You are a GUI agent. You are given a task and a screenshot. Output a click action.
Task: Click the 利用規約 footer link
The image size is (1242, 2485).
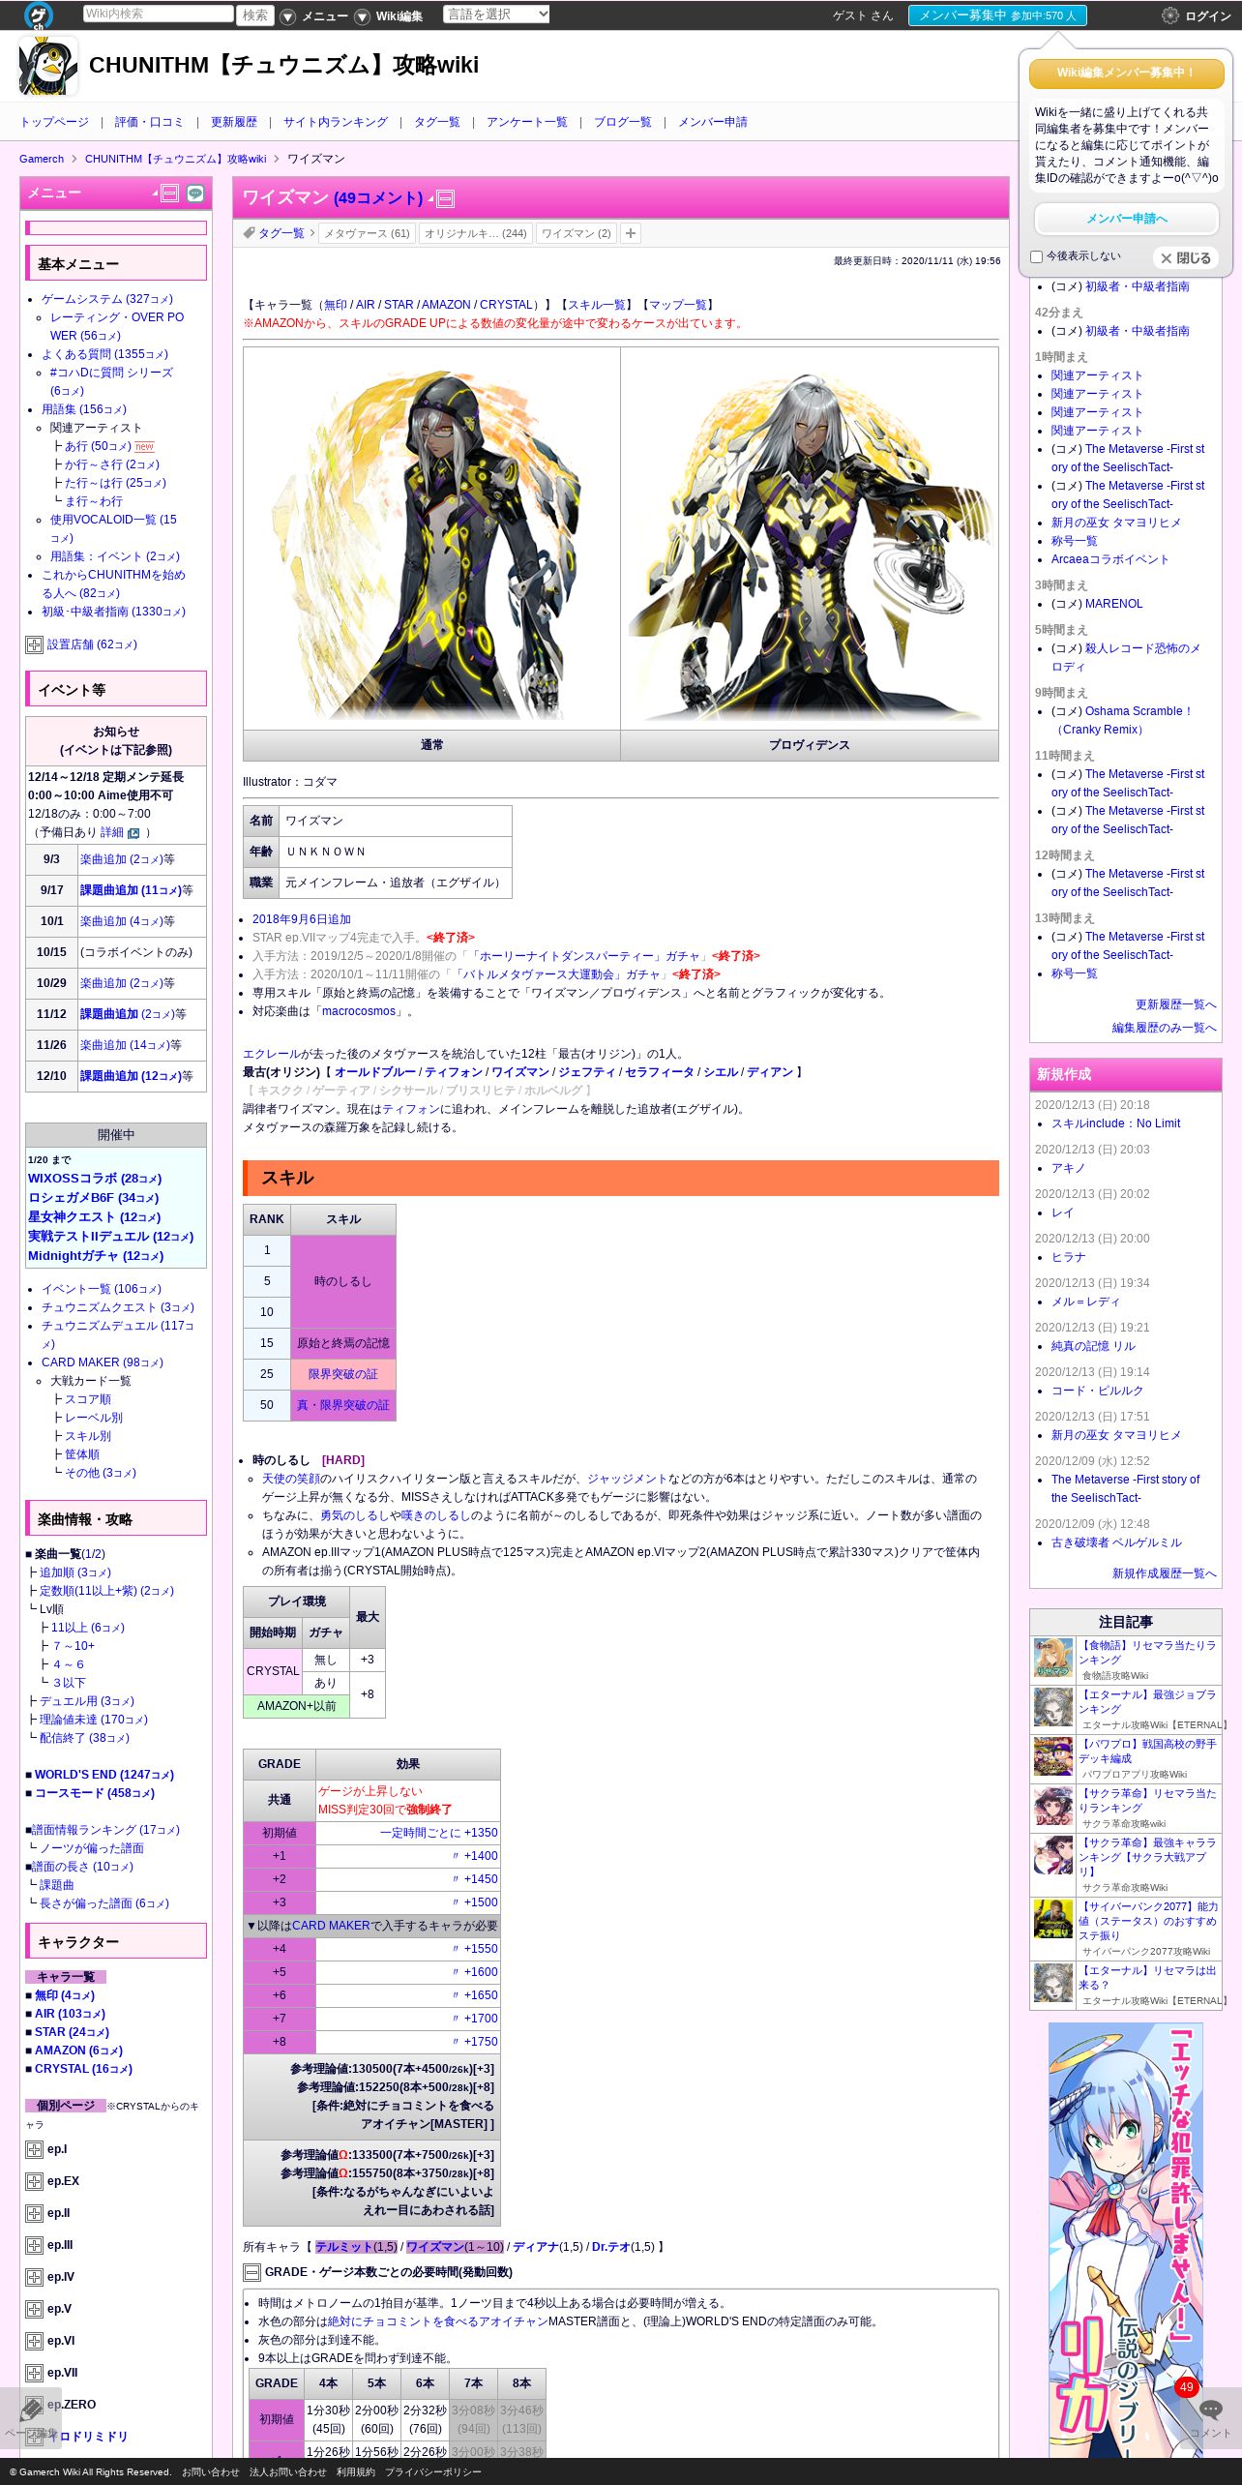(x=355, y=2471)
